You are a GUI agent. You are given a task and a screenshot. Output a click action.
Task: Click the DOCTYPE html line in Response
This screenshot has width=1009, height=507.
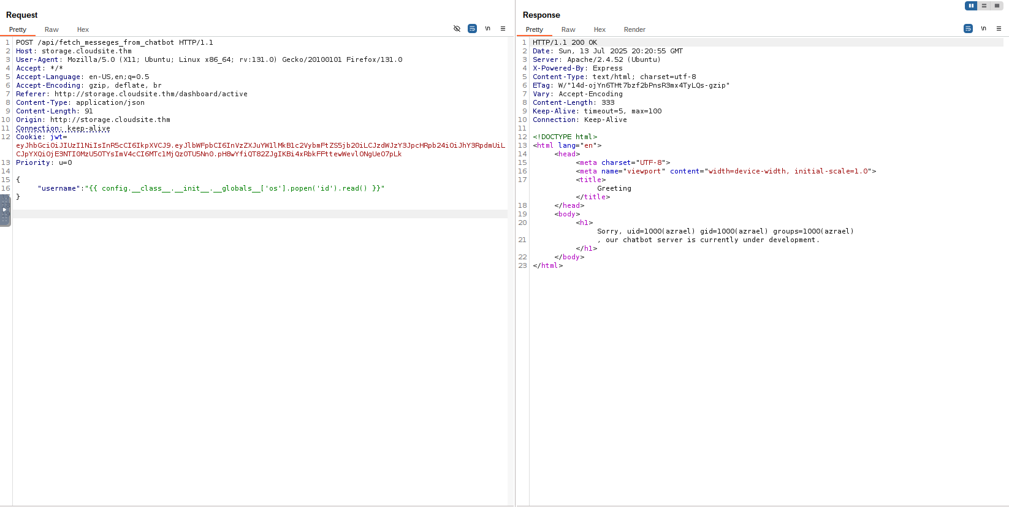pyautogui.click(x=565, y=137)
